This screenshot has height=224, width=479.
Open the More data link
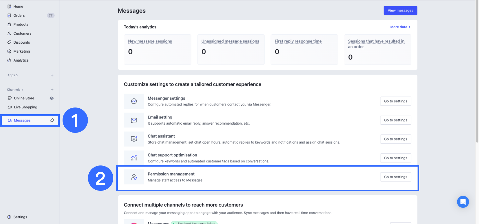click(400, 27)
